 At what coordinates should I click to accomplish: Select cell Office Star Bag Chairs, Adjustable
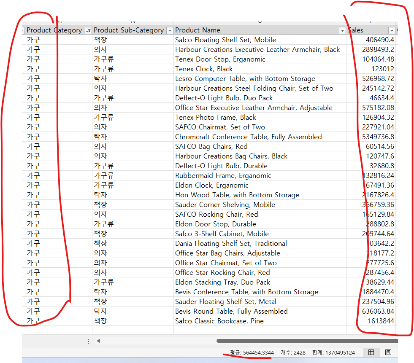point(260,253)
